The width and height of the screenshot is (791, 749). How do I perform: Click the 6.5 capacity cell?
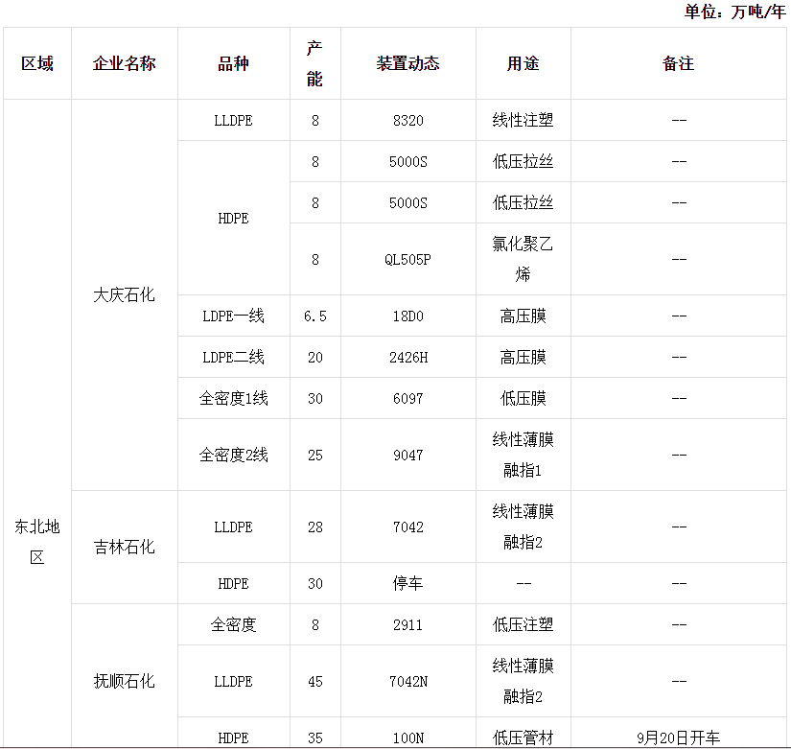(x=315, y=316)
